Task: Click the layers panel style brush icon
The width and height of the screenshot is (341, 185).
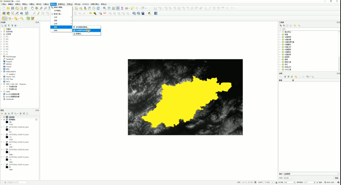Action: coord(2,114)
